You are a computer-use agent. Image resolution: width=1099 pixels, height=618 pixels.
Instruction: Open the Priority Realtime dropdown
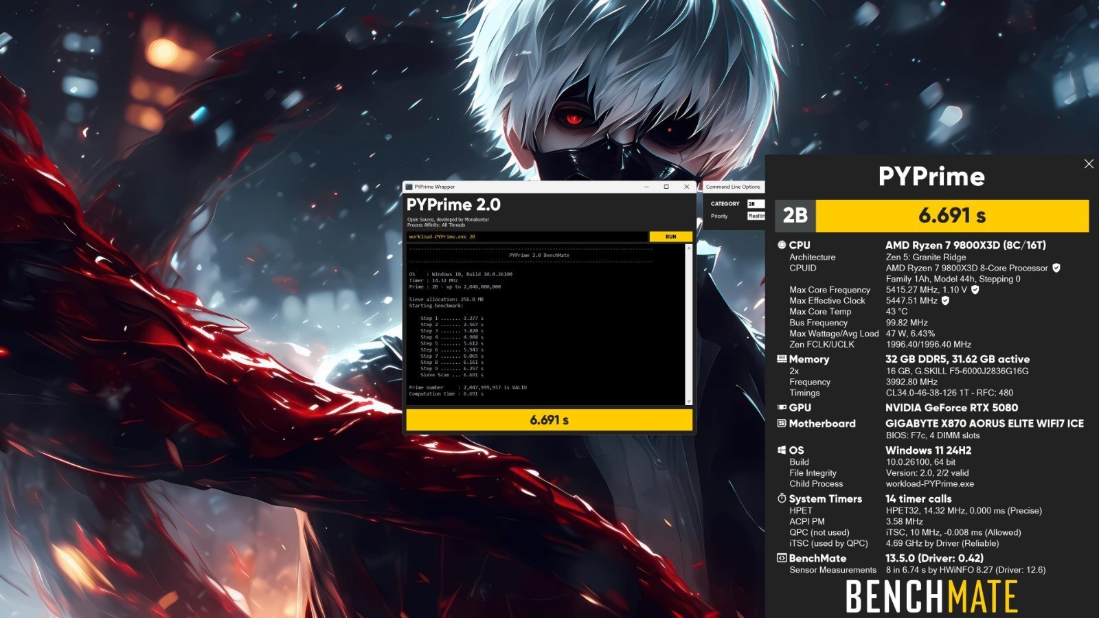[756, 216]
